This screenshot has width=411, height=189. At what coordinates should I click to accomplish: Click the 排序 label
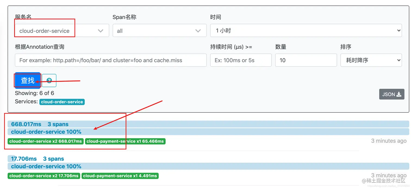(346, 47)
